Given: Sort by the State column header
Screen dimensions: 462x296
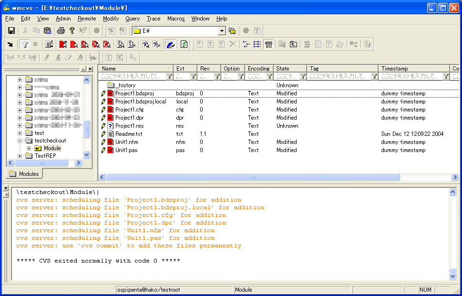Looking at the screenshot, I should 290,69.
